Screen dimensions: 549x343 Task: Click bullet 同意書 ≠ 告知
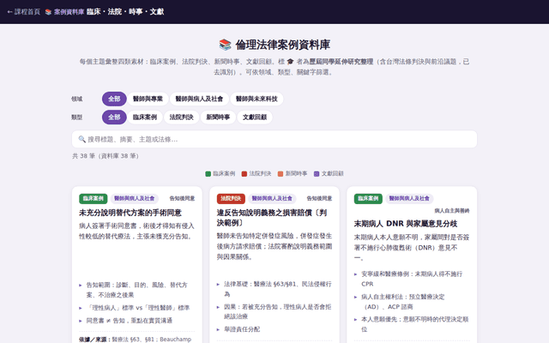tap(130, 320)
